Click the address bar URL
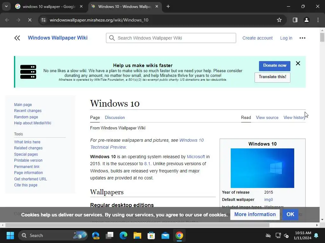The image size is (325, 243). (x=99, y=20)
